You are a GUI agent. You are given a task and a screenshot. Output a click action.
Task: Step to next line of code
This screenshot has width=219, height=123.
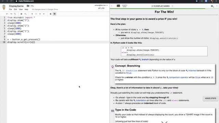pyautogui.click(x=44, y=14)
